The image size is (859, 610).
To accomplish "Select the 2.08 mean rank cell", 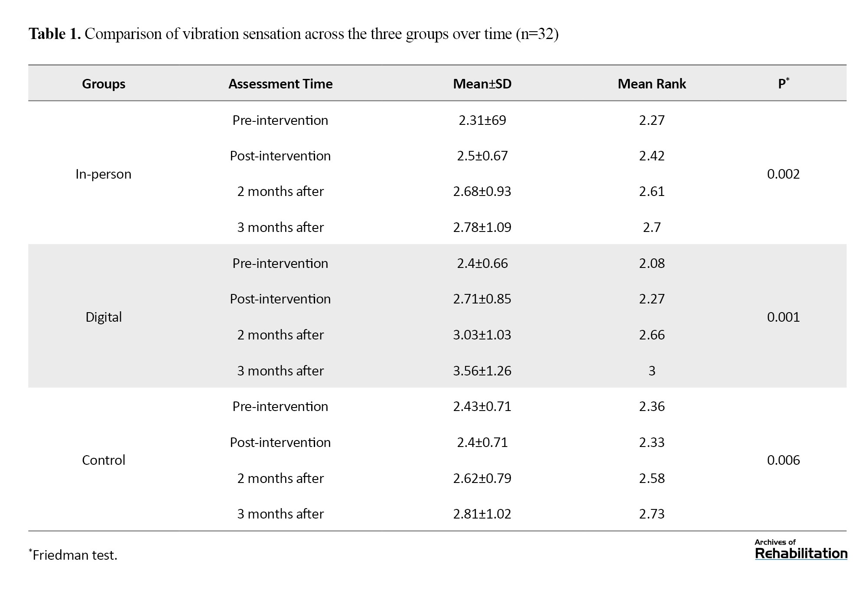I will tap(651, 263).
